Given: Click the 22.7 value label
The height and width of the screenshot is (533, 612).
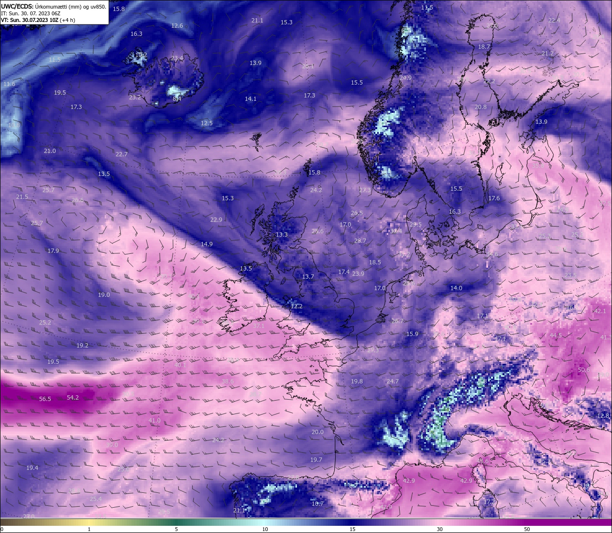Looking at the screenshot, I should (121, 154).
